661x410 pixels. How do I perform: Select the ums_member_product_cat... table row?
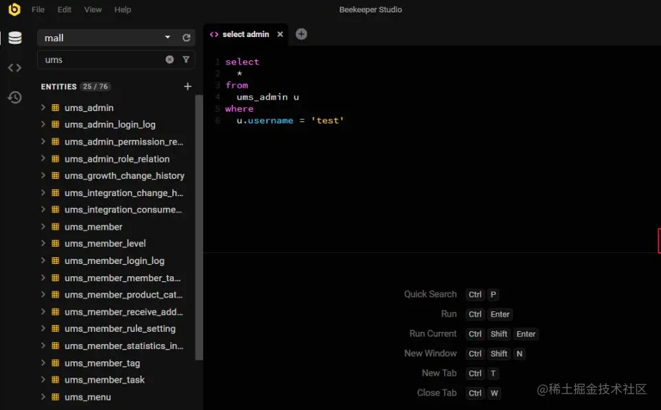(x=116, y=295)
